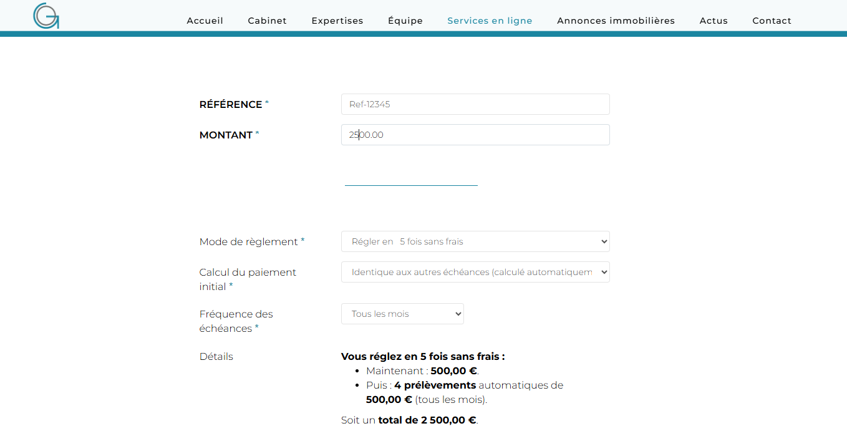Click the Détails label text
847x436 pixels.
pos(216,357)
